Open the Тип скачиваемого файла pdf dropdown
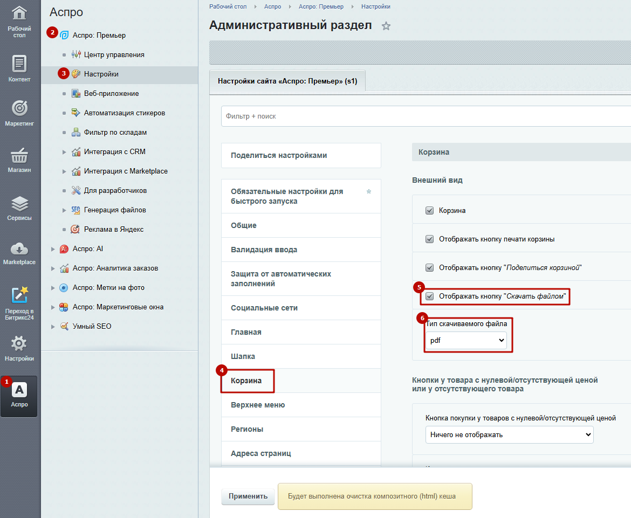Viewport: 631px width, 518px height. point(467,340)
